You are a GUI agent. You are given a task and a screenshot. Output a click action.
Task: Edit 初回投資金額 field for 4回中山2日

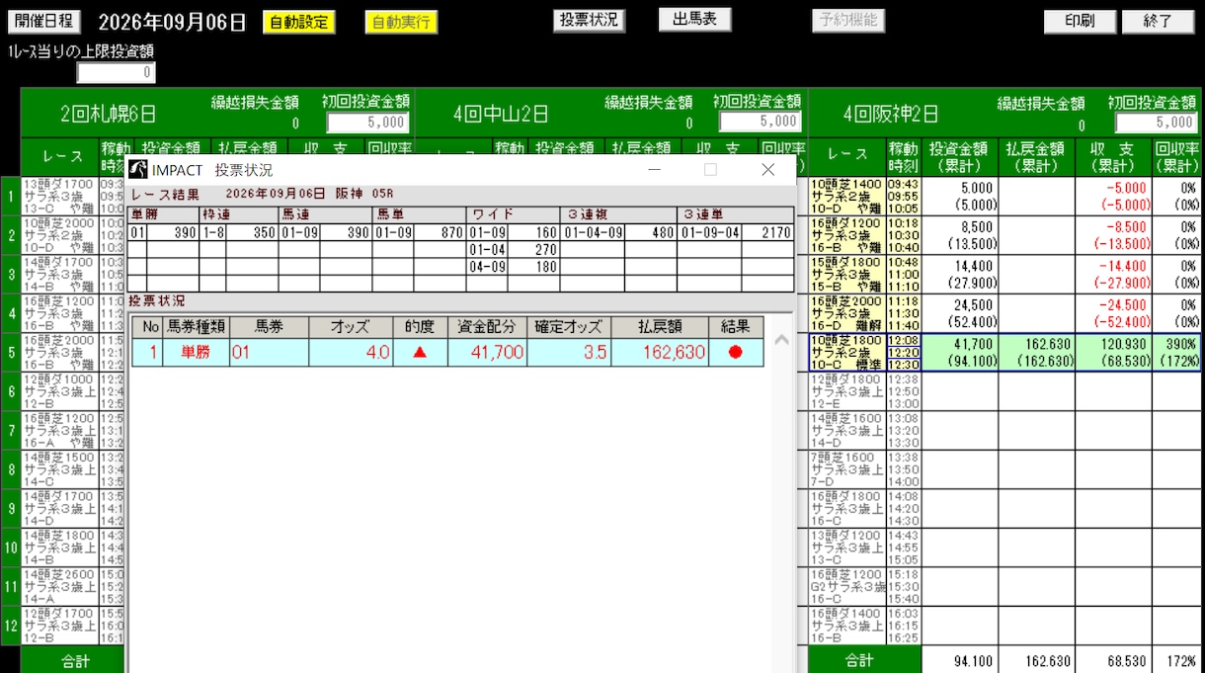tap(760, 123)
